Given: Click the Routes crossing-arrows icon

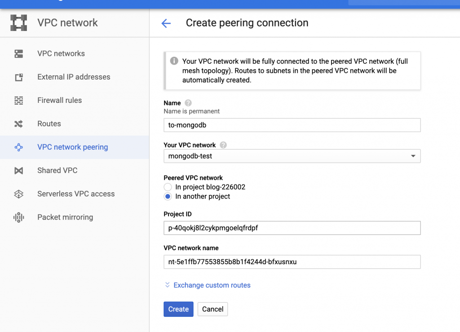Looking at the screenshot, I should click(x=19, y=124).
